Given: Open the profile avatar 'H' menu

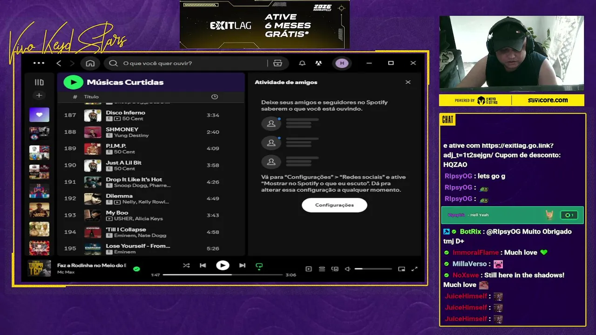Looking at the screenshot, I should tap(342, 63).
